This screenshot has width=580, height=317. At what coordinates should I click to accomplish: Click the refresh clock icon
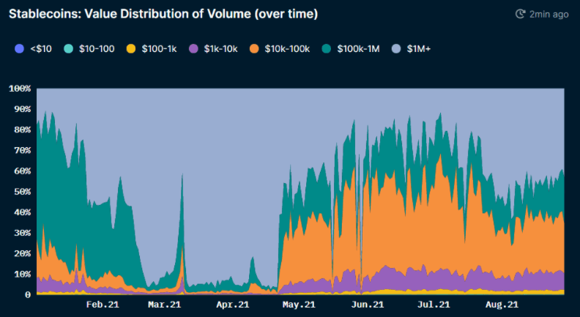coord(520,14)
